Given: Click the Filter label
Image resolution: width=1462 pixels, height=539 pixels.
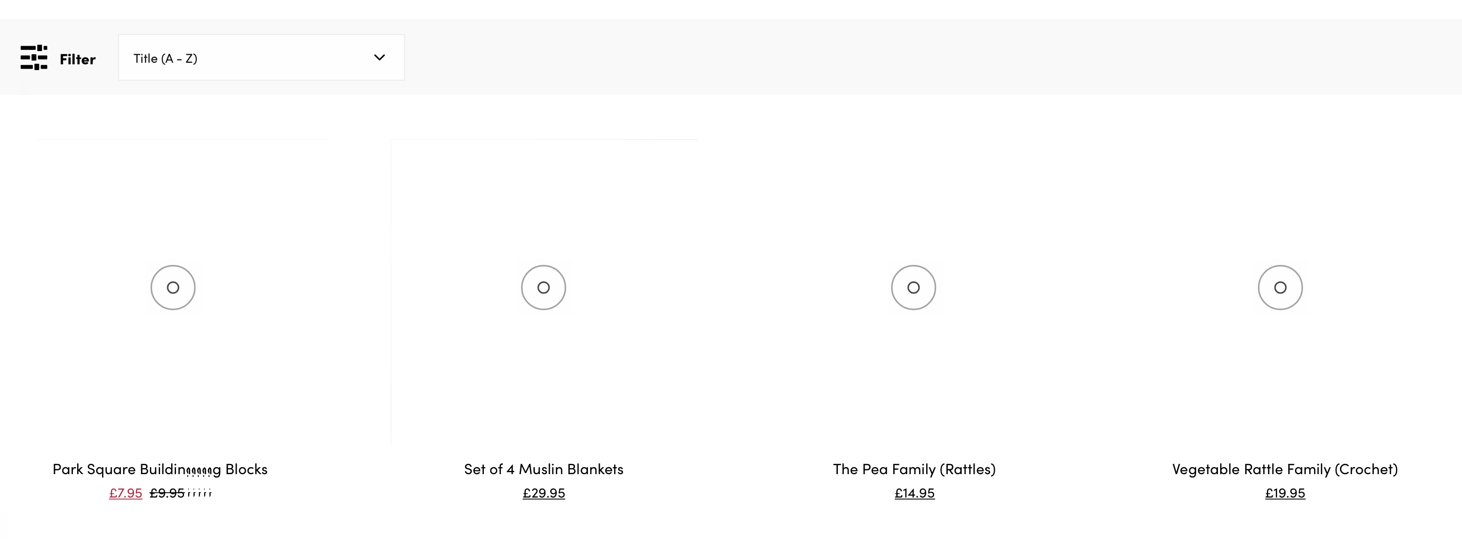Looking at the screenshot, I should pyautogui.click(x=77, y=59).
